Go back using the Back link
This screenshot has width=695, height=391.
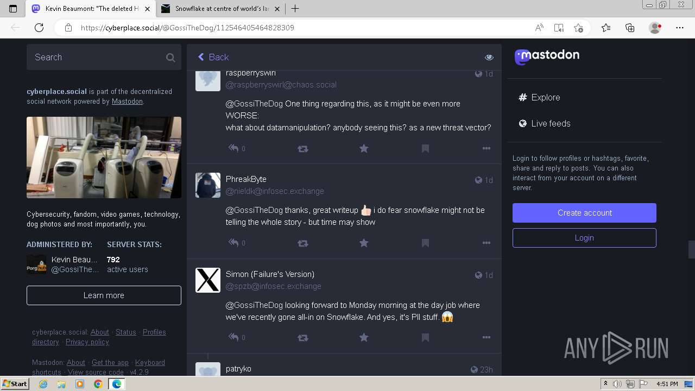(x=213, y=57)
